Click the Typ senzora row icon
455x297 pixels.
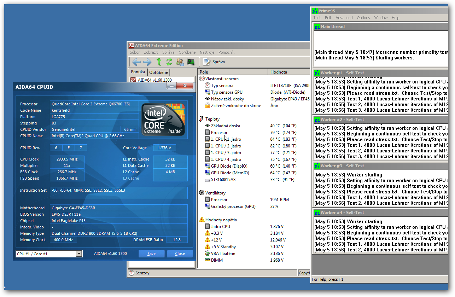[207, 86]
